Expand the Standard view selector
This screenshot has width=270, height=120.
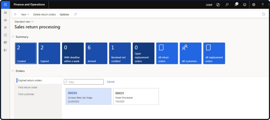click(x=24, y=21)
